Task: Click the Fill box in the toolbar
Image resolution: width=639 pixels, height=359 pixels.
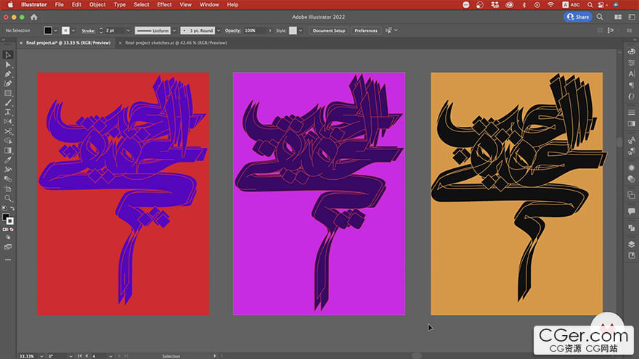Action: (x=6, y=218)
